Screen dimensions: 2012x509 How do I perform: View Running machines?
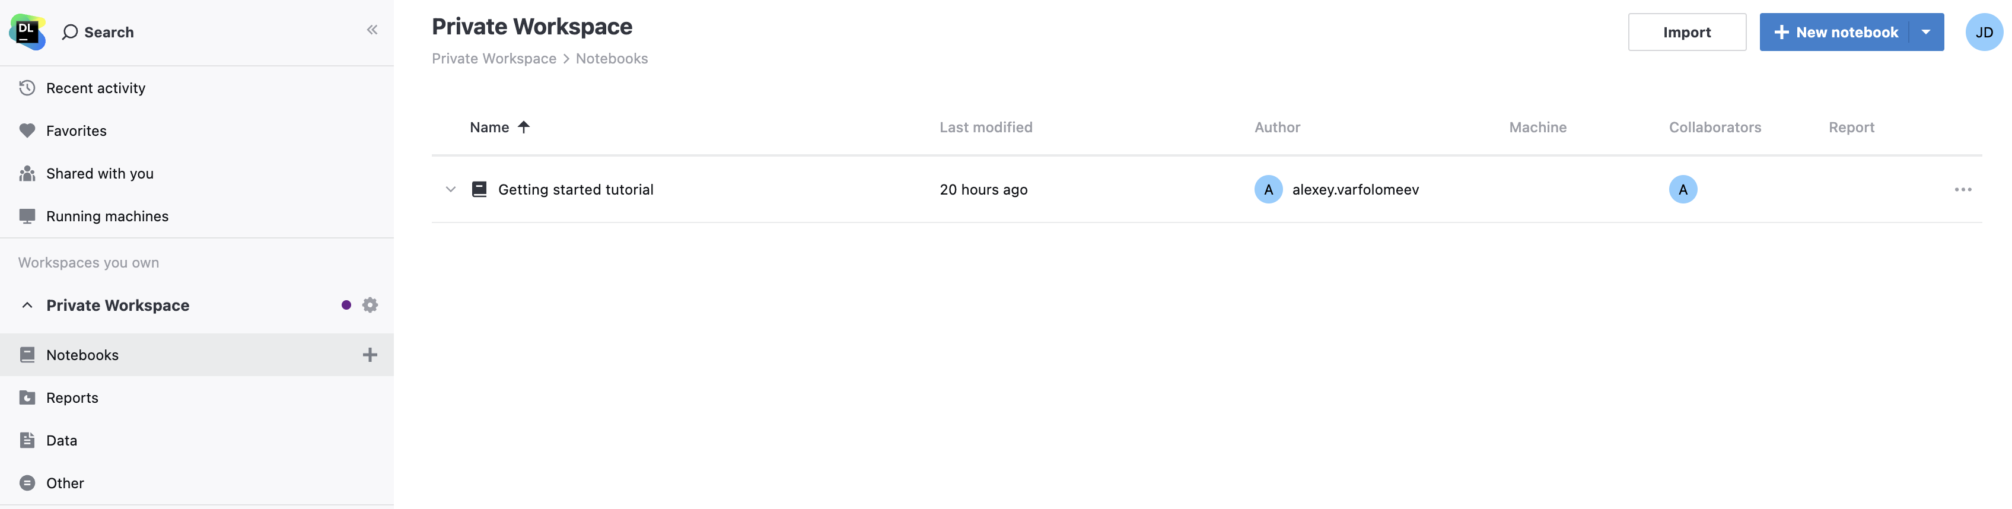(107, 215)
